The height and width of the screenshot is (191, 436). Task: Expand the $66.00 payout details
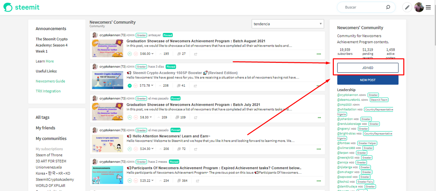point(146,54)
